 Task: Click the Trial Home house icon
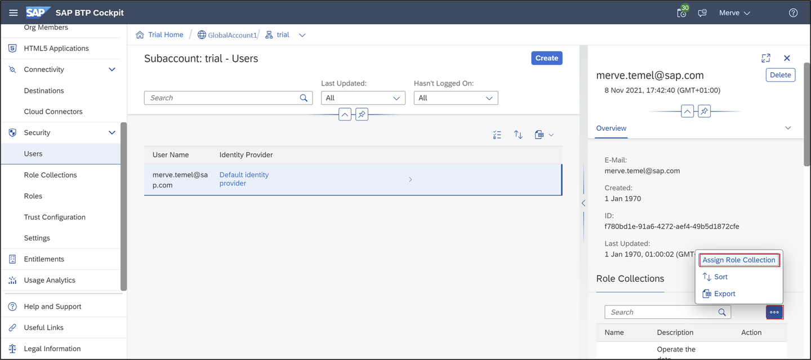pyautogui.click(x=140, y=35)
